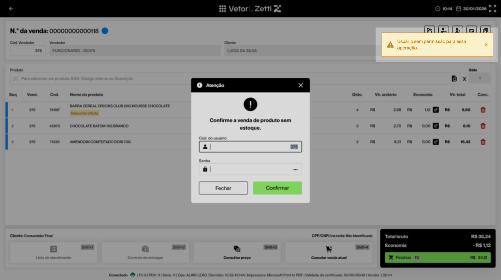Screen dimensions: 501x280
Task: Click the Economia column header
Action: coord(423,94)
